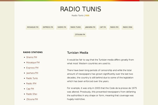Go to Radio Sfax menu button
Image resolution: width=158 pixels, height=105 pixels.
(127, 27)
